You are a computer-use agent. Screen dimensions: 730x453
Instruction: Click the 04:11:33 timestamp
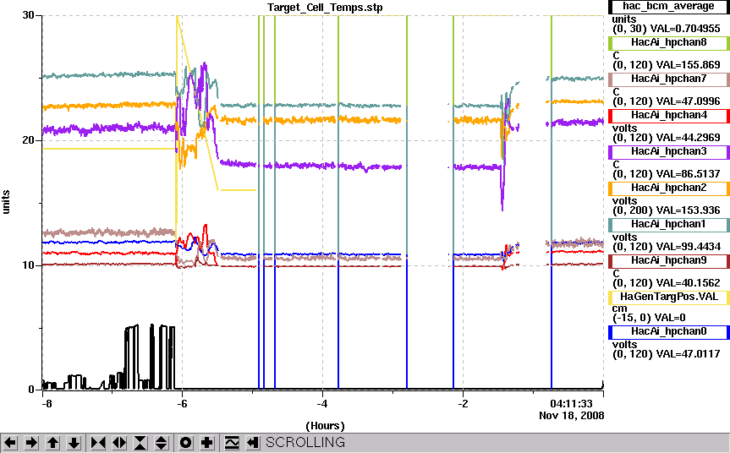tap(572, 403)
